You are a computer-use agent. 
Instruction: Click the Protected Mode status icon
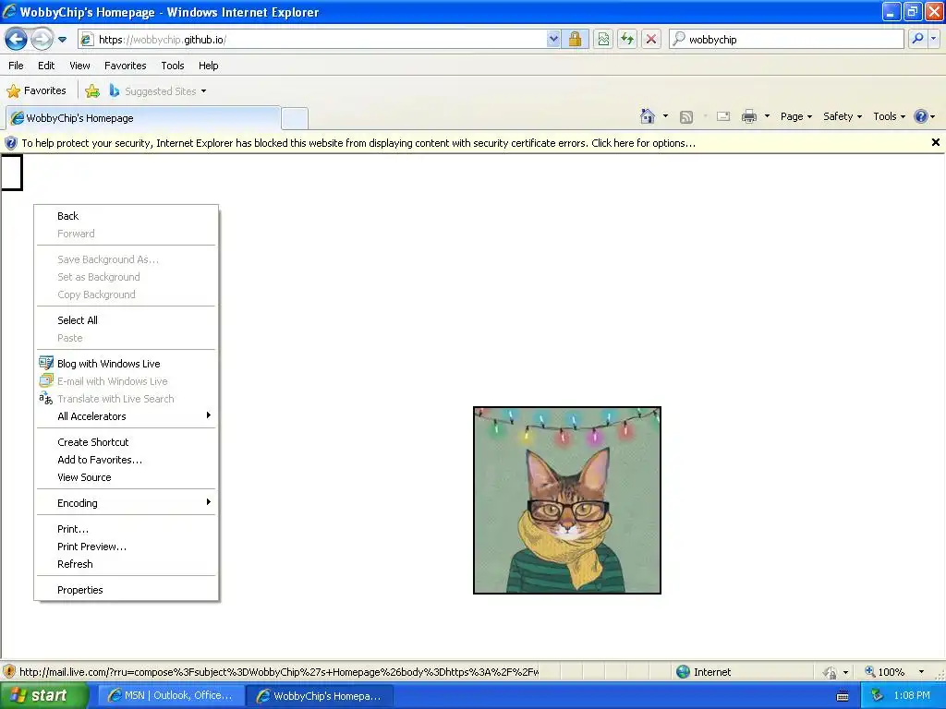click(831, 672)
